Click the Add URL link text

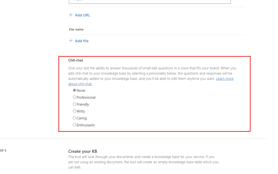coord(82,15)
